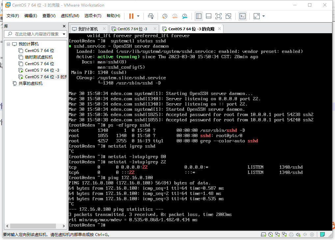Click the green 'active (running)' status text
The image size is (335, 240).
click(x=118, y=57)
